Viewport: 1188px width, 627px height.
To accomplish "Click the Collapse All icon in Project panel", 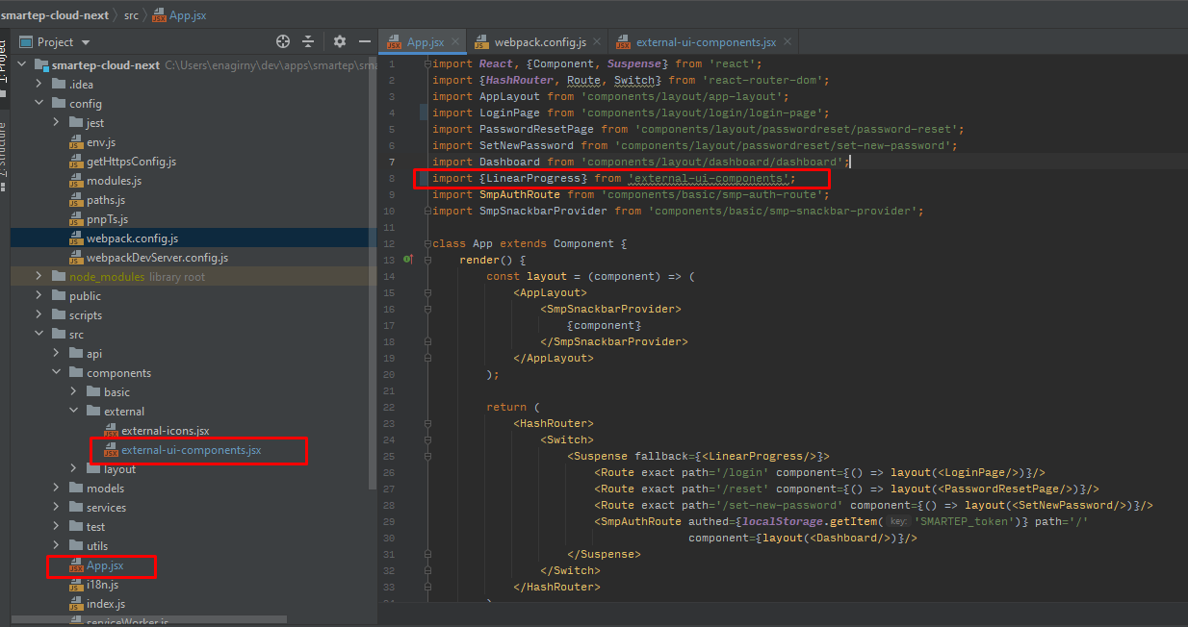I will [308, 41].
